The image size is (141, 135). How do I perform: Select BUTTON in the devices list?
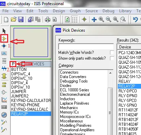coord(19,70)
